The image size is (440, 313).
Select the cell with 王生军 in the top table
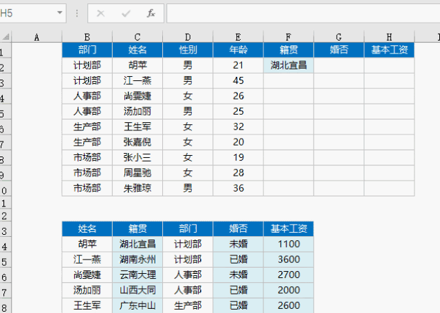137,127
